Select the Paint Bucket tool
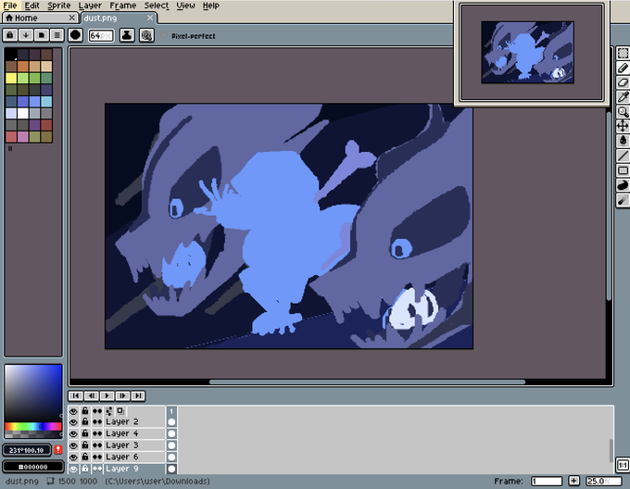The height and width of the screenshot is (489, 630). 623,141
